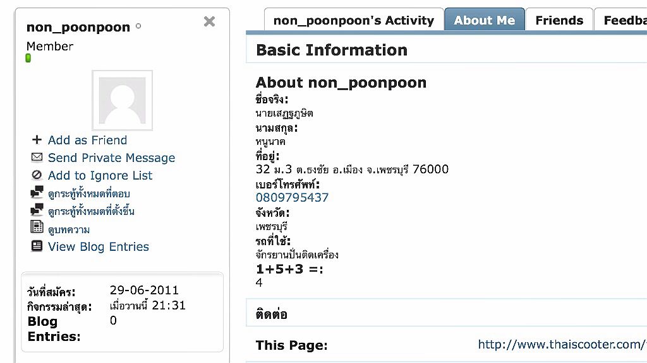647x363 pixels.
Task: Click the Add as Friend link
Action: pos(87,140)
